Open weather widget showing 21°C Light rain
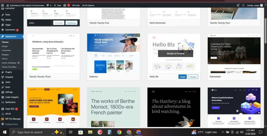Viewport: 267px width, 136px height. [x=204, y=132]
